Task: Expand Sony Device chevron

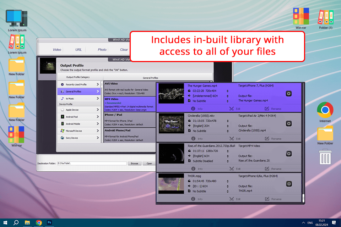Action: tap(97, 138)
